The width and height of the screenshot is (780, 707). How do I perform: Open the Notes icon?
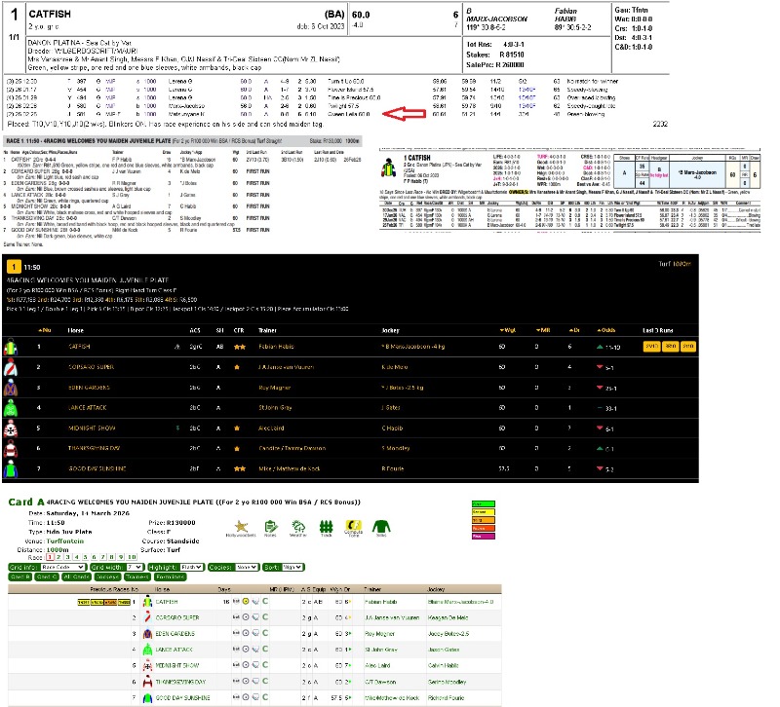pyautogui.click(x=270, y=526)
